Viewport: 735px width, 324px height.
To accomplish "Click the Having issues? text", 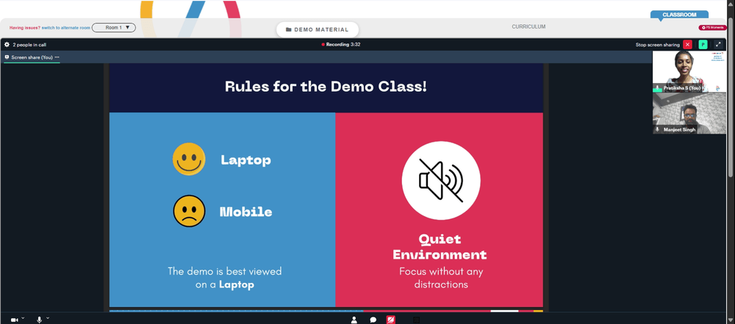I will [x=25, y=28].
